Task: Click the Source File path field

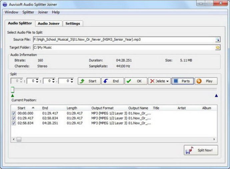Action: pyautogui.click(x=124, y=39)
